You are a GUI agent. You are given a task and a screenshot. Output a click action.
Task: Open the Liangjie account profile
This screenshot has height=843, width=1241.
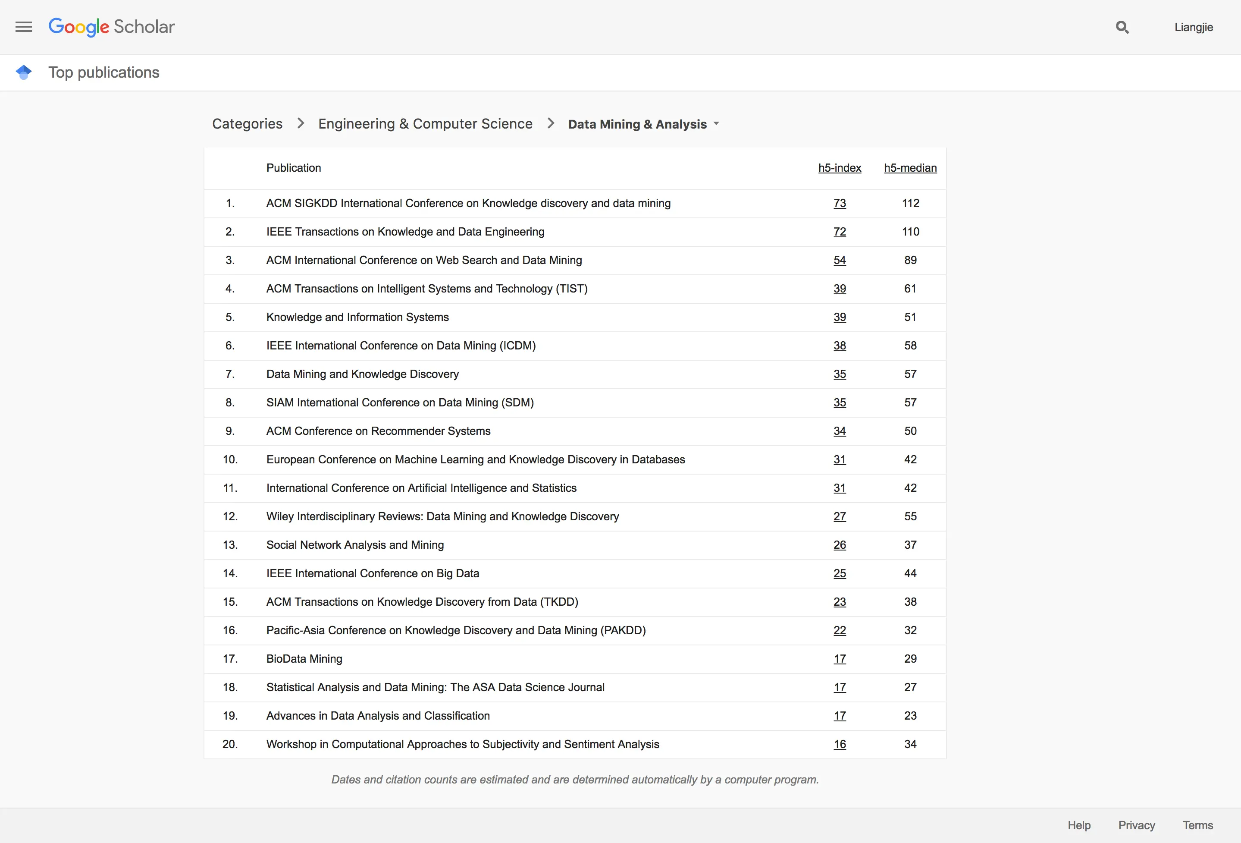click(x=1194, y=27)
